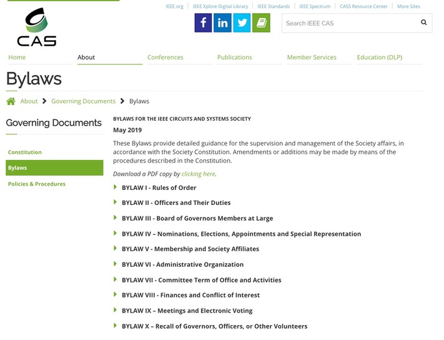Open the Member Services menu
Screen dimensions: 444x340
tap(312, 57)
